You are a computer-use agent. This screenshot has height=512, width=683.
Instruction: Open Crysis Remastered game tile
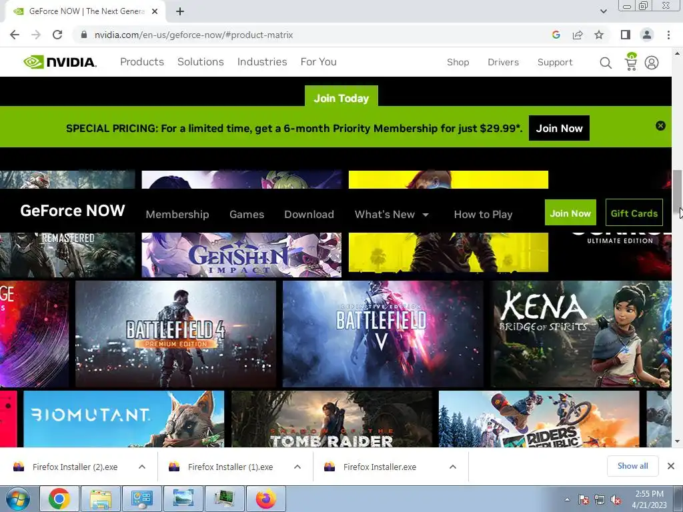click(67, 255)
